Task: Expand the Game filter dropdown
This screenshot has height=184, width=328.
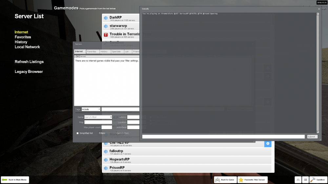Action: [98, 117]
